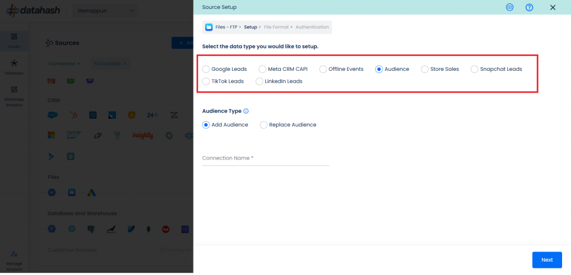Click the FTP folder icon in breadcrumb

[209, 27]
